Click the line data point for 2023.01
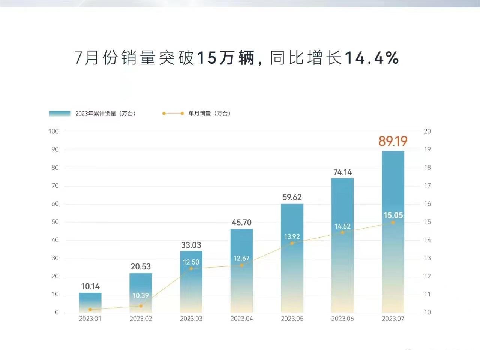Image resolution: width=480 pixels, height=350 pixels. 90,310
